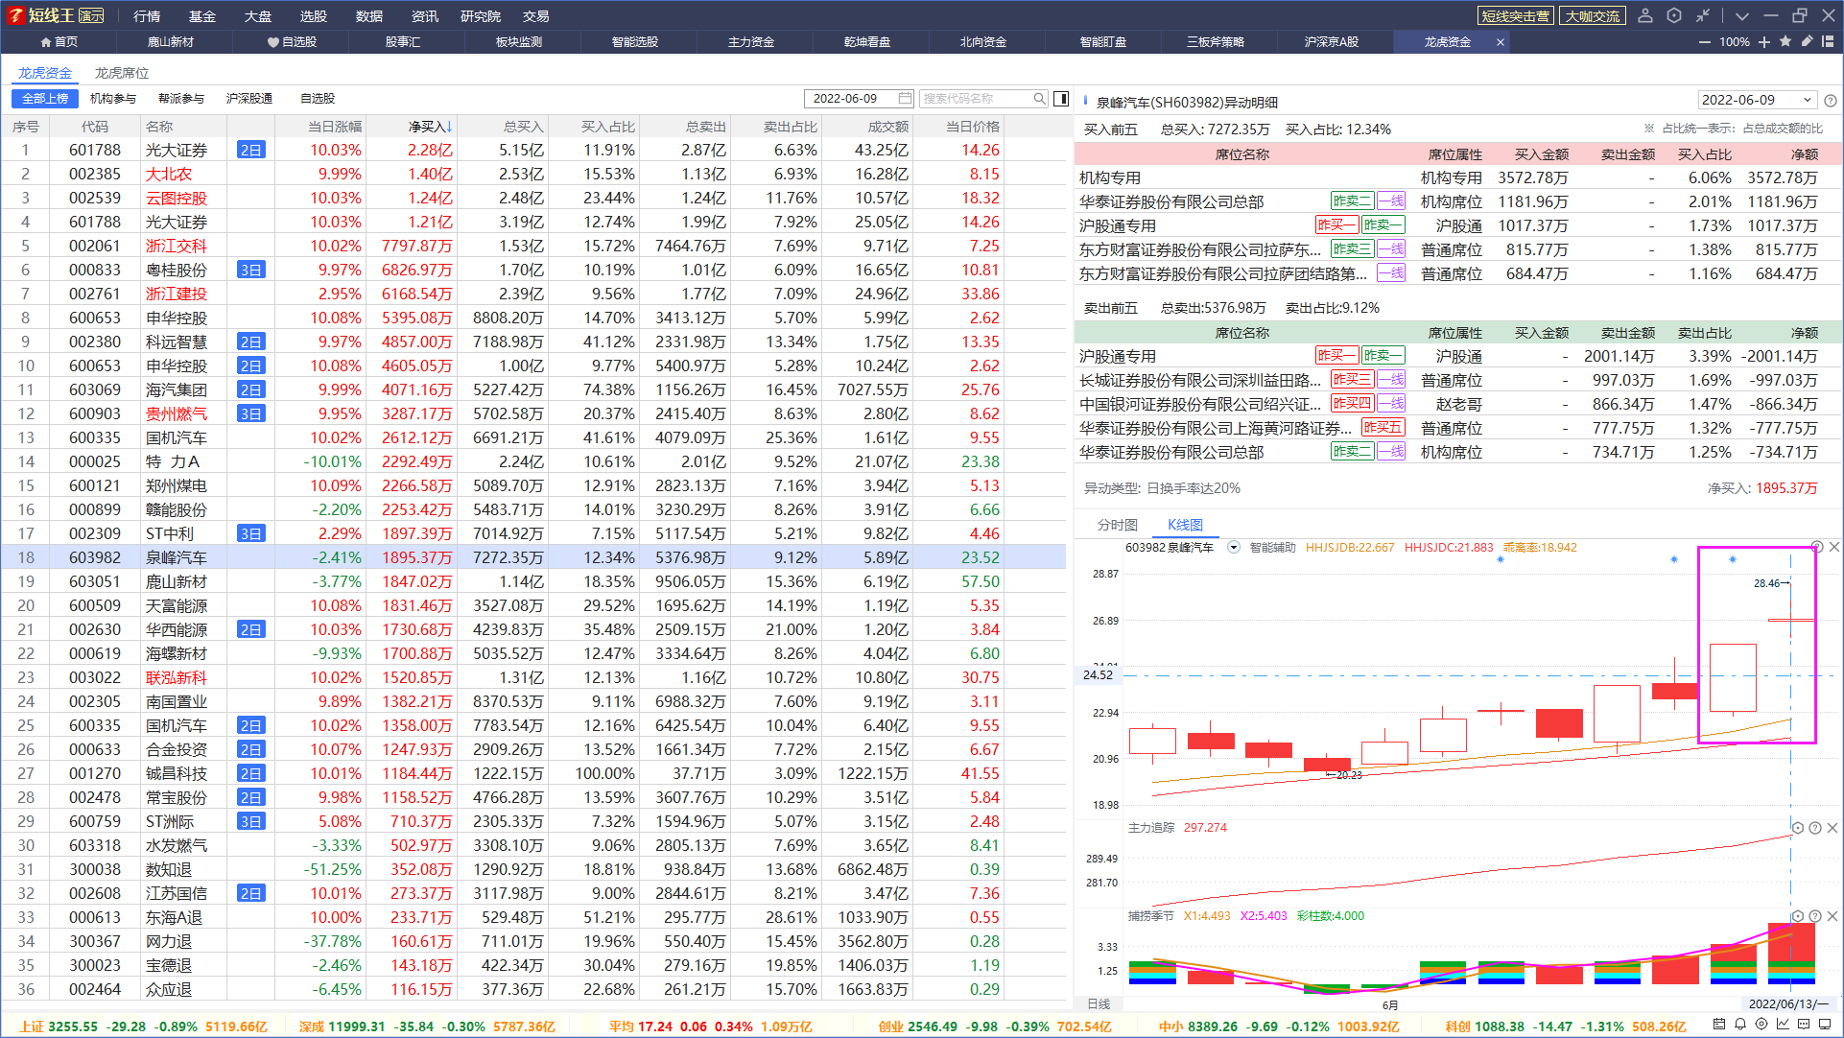Close the 龙虎资金 tab
The width and height of the screenshot is (1844, 1038).
[1501, 42]
